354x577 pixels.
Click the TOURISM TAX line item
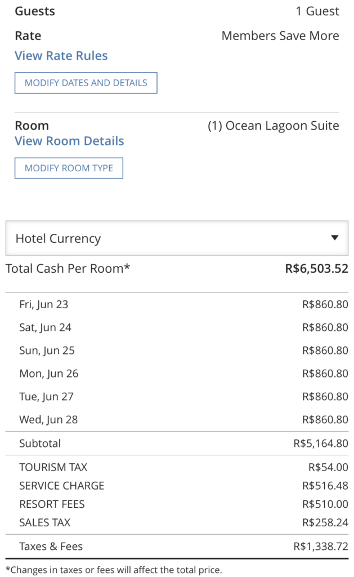tap(177, 467)
